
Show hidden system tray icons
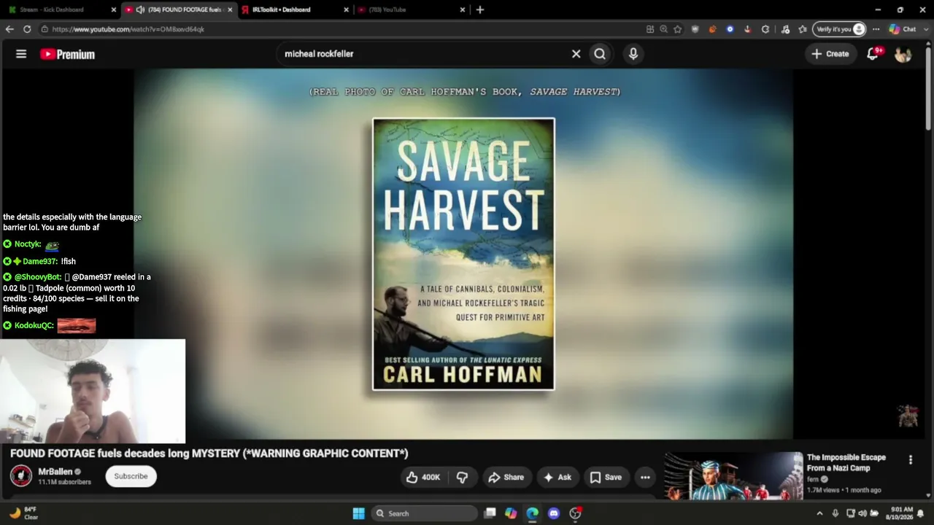point(819,513)
